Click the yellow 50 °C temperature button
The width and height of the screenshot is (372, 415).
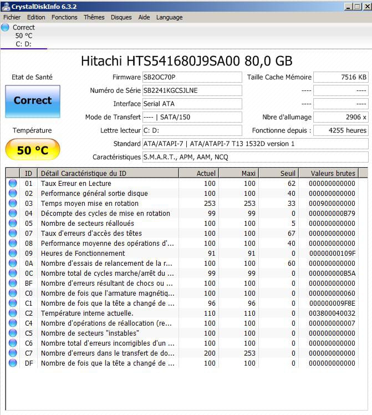point(32,150)
